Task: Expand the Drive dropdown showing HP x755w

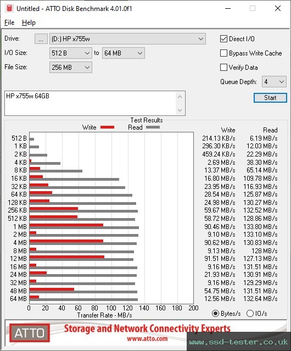Action: point(127,39)
